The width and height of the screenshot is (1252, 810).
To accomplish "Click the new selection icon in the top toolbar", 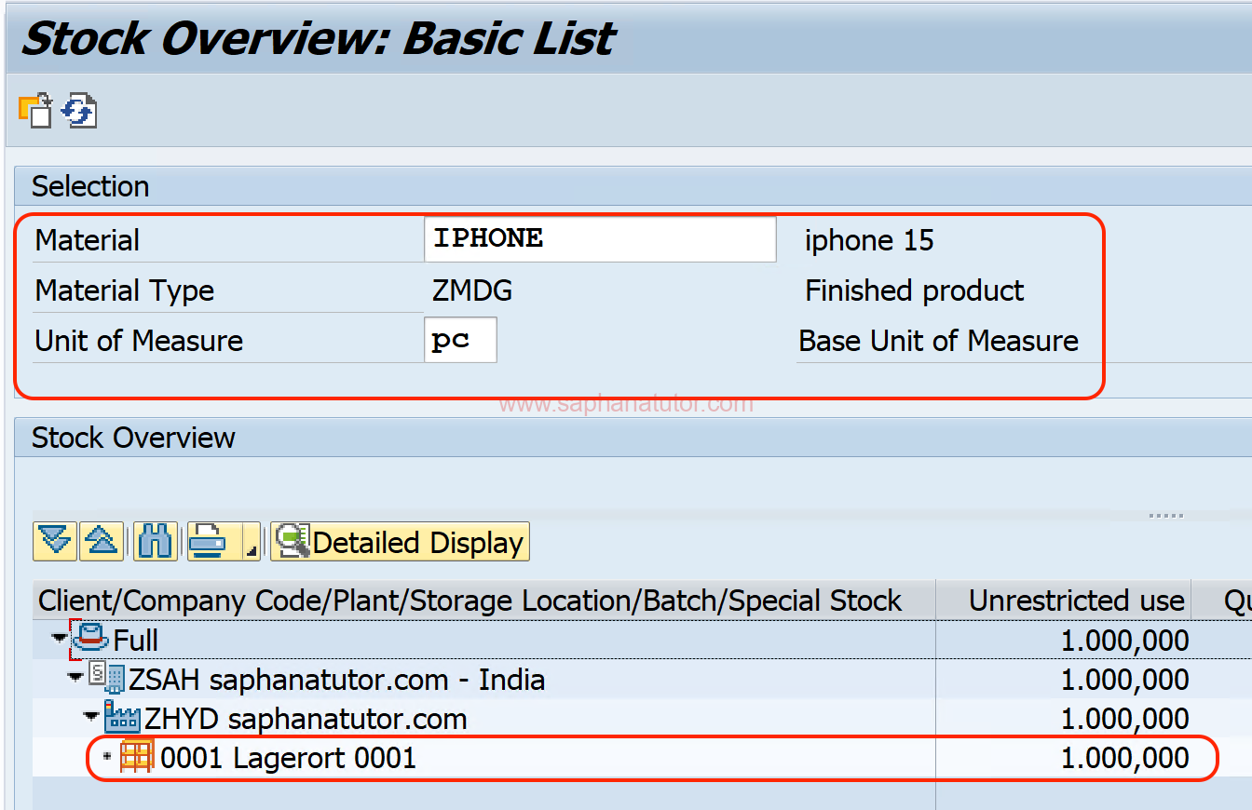I will [35, 110].
